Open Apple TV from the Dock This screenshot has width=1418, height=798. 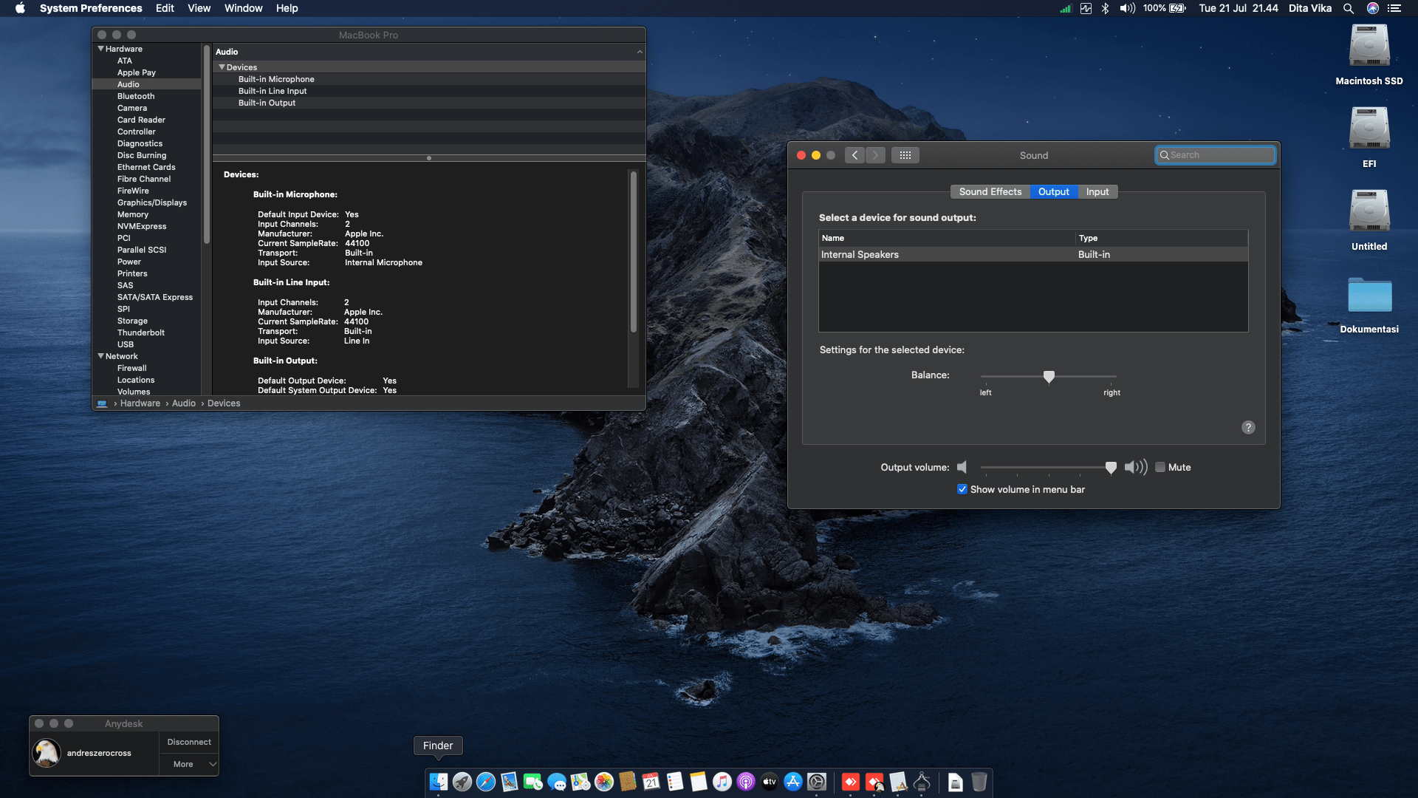pos(770,782)
